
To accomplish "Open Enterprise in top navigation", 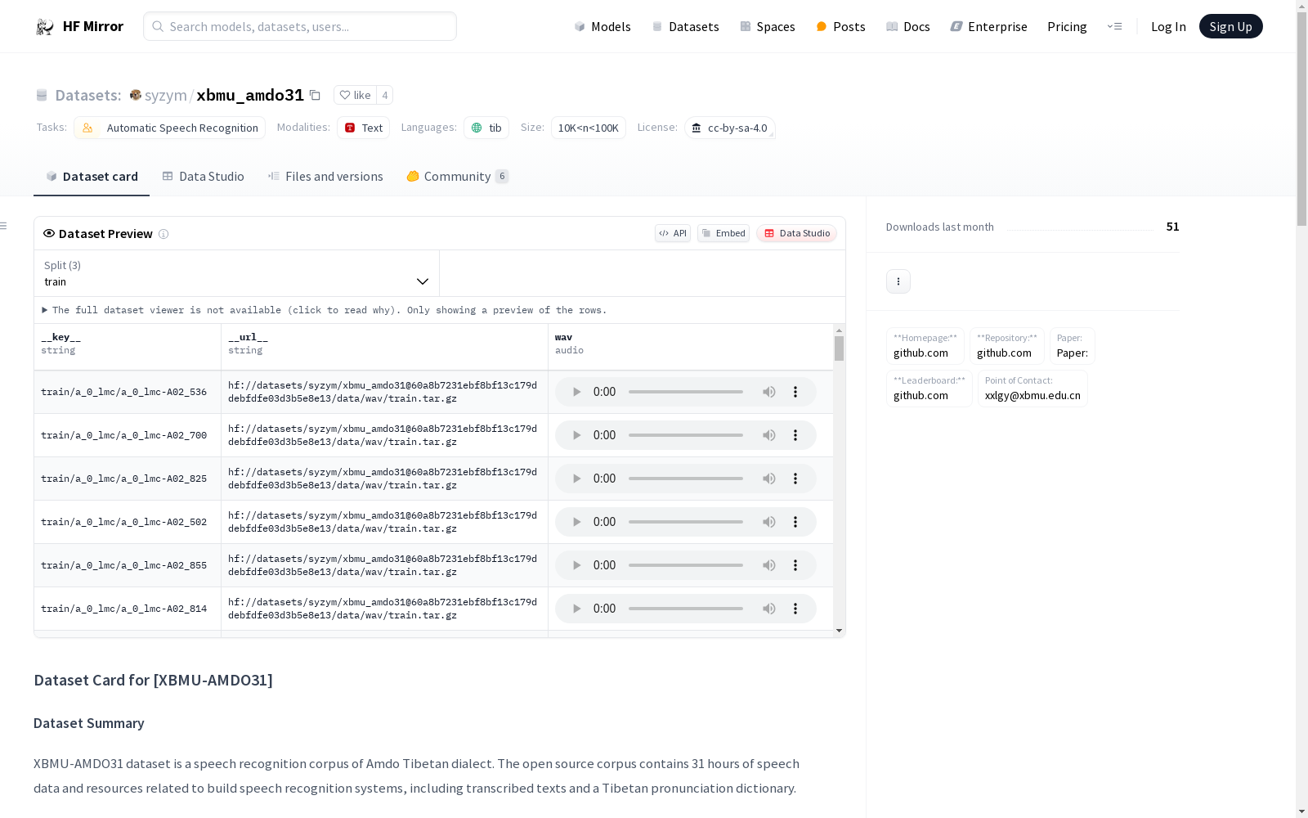I will pyautogui.click(x=988, y=26).
